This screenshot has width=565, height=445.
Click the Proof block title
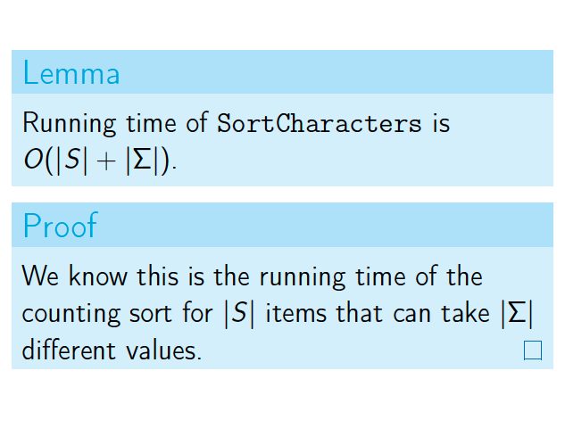click(60, 226)
